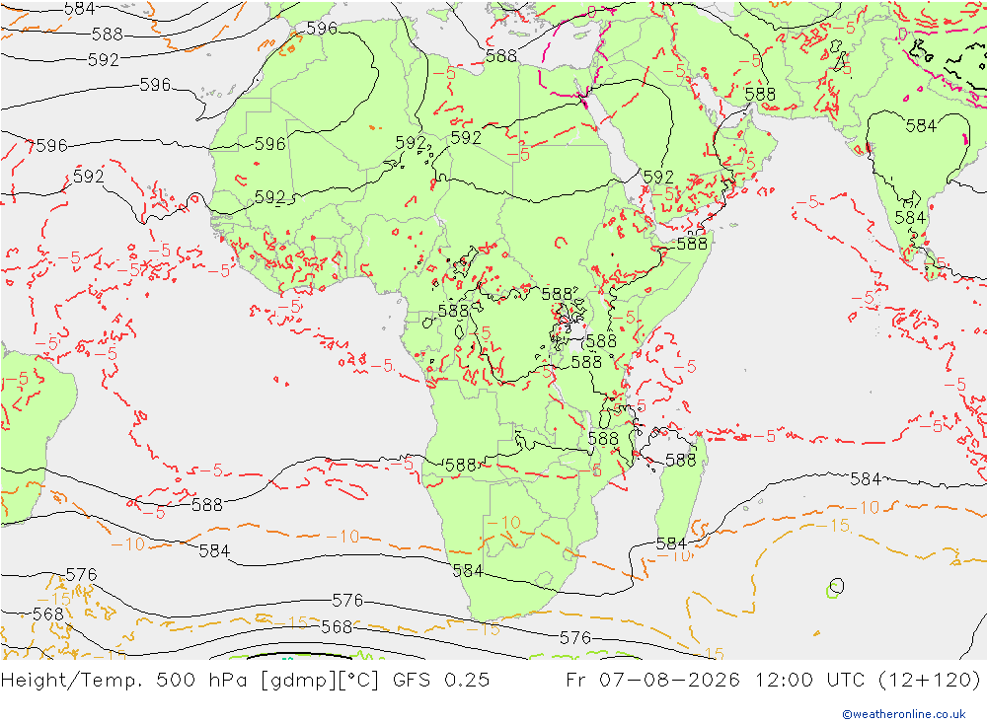Click the 'Fr 07-08-2026' date text
The image size is (987, 723).
[x=652, y=681]
